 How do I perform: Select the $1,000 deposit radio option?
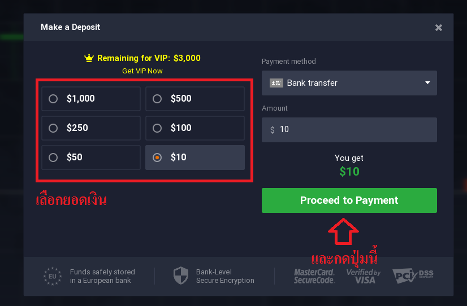pyautogui.click(x=91, y=99)
